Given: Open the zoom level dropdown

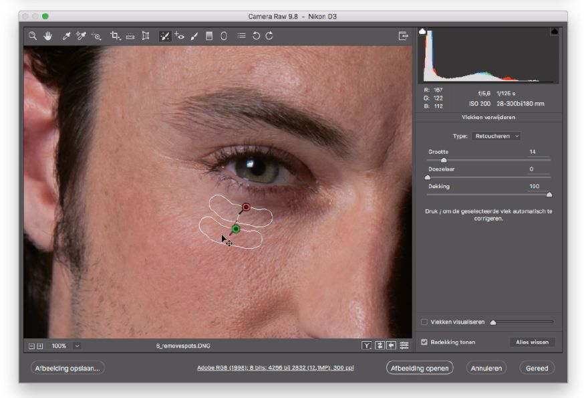Looking at the screenshot, I should 77,346.
